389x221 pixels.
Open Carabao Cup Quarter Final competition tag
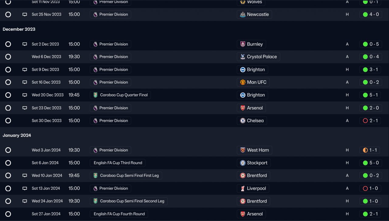(120, 95)
